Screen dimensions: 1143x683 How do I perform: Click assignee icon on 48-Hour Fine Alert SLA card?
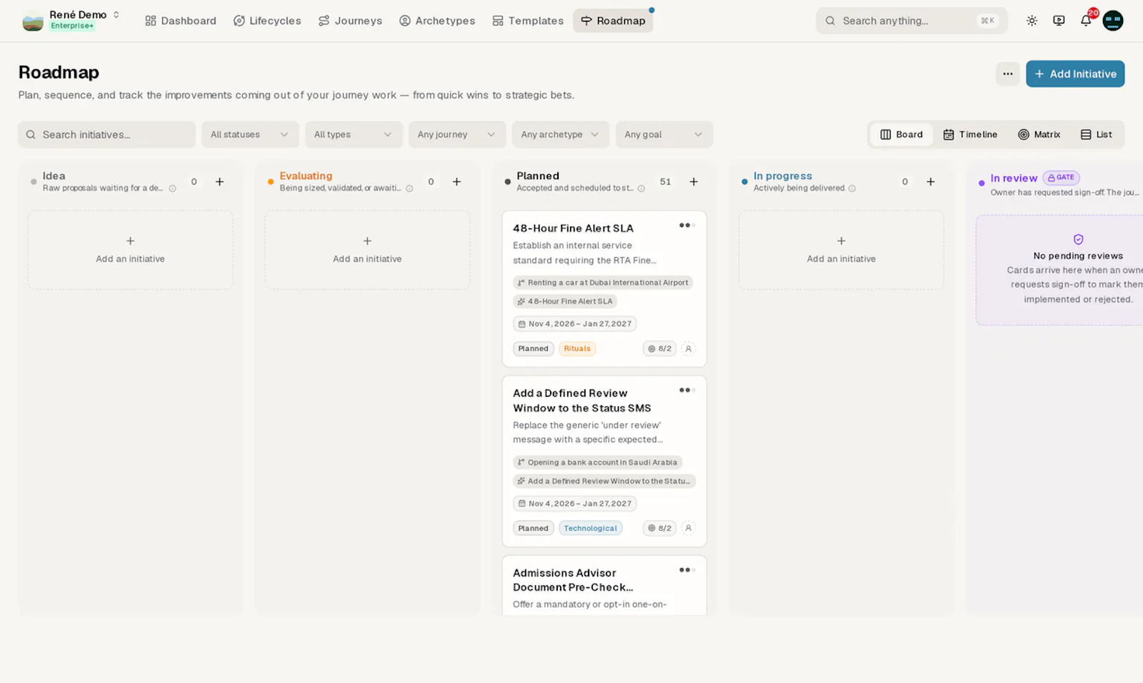689,349
